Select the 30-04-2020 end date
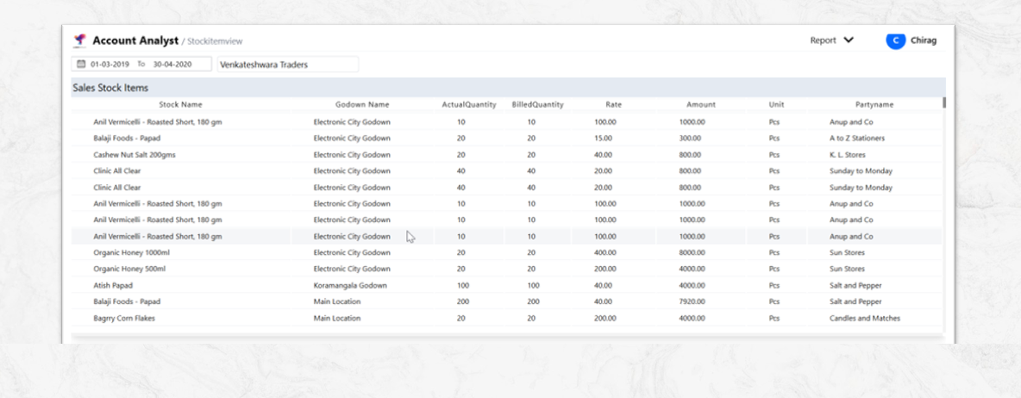The image size is (1021, 398). point(172,65)
